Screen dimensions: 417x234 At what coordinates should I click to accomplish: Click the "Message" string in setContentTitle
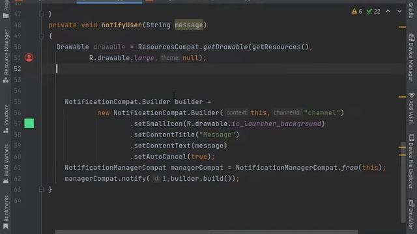tap(217, 135)
